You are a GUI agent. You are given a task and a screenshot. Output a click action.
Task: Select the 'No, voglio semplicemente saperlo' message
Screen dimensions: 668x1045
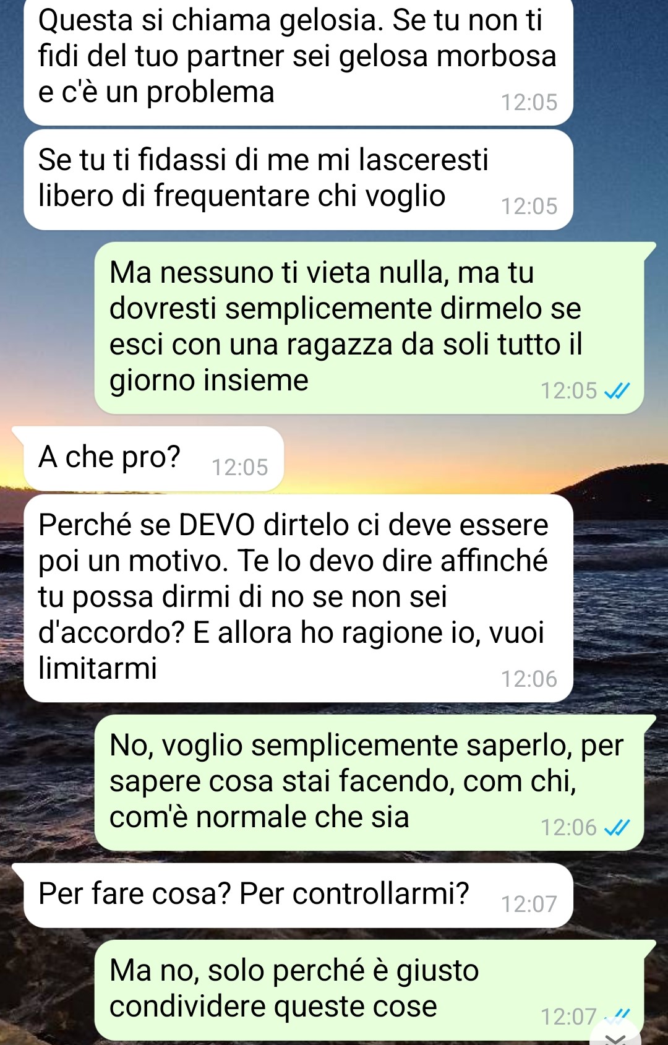(369, 782)
